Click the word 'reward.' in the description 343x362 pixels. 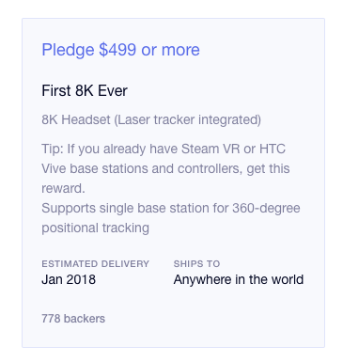[x=63, y=188]
